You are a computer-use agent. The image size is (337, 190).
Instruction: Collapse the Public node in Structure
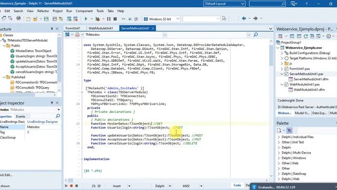(x=4, y=46)
